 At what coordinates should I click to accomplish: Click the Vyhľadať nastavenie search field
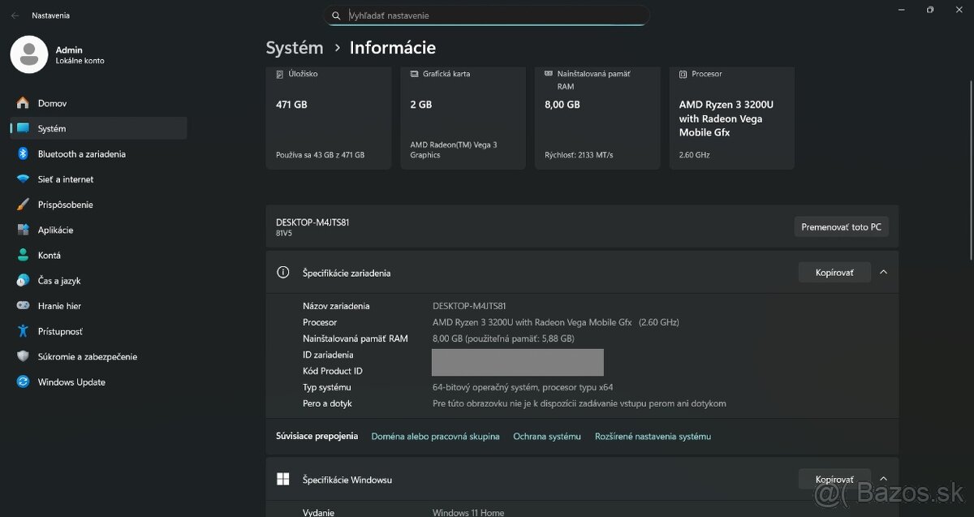click(486, 15)
